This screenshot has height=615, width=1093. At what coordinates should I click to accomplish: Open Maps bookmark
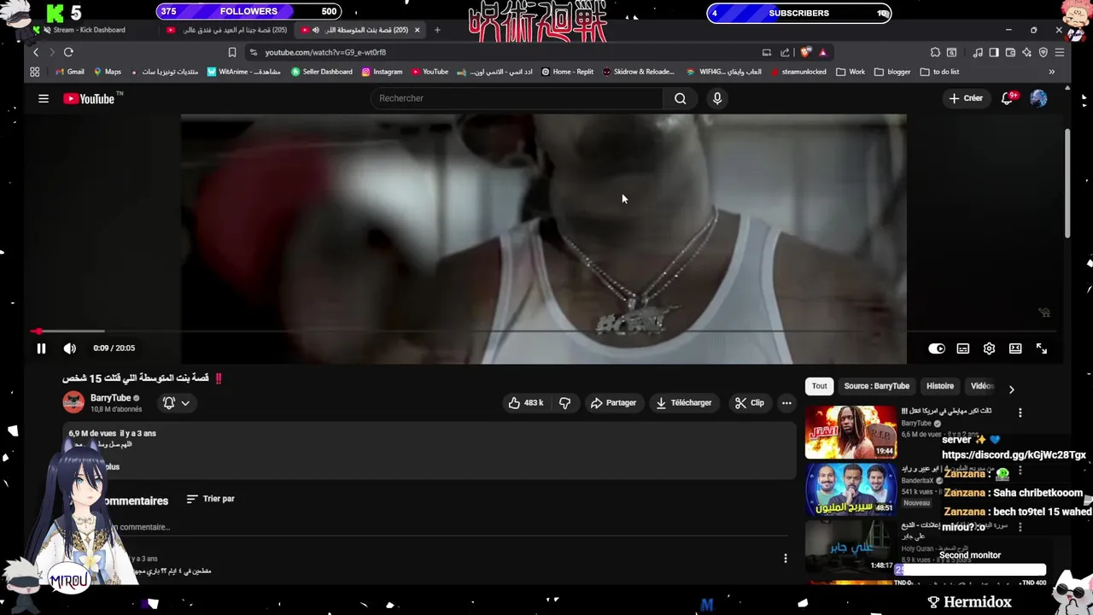[108, 72]
